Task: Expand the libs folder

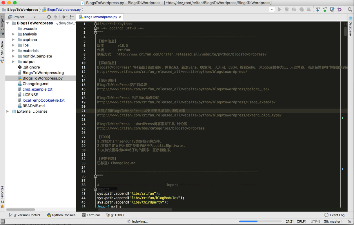Action: pyautogui.click(x=13, y=45)
